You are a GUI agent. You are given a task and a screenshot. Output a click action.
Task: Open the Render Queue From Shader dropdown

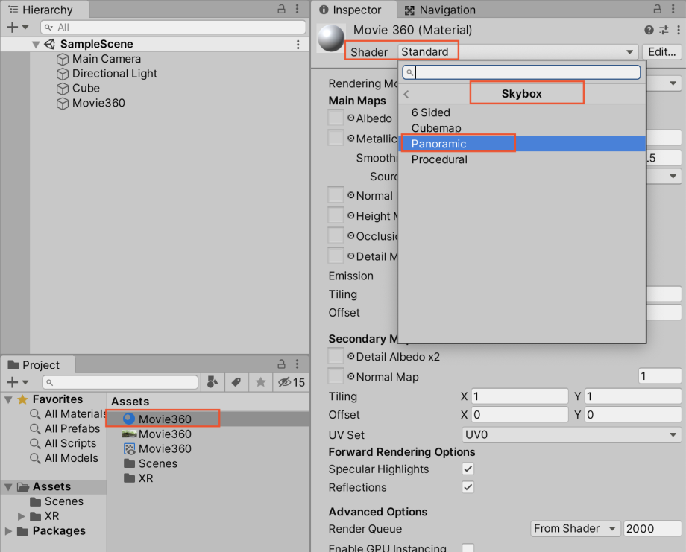pyautogui.click(x=575, y=528)
